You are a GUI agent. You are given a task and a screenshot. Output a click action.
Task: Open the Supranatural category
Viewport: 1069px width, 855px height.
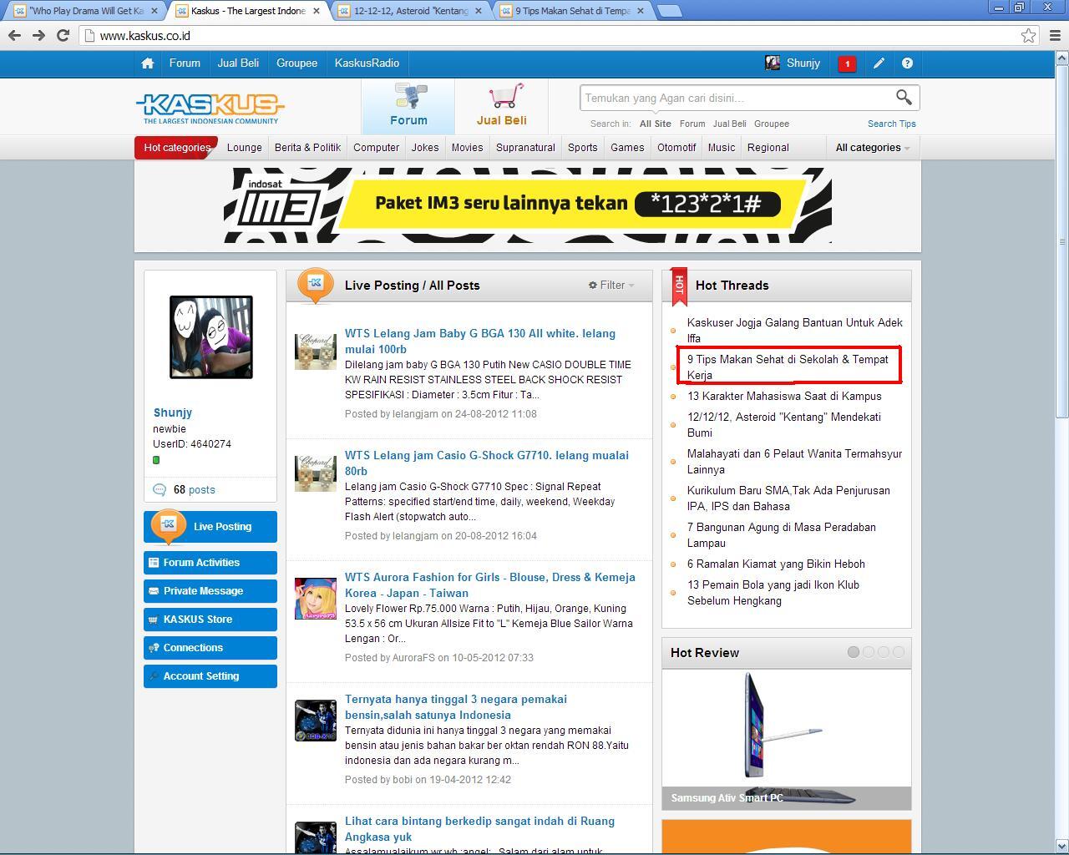pos(525,147)
